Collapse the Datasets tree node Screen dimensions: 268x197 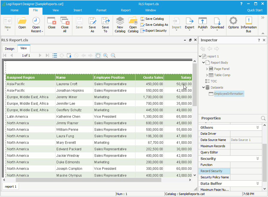(203, 87)
